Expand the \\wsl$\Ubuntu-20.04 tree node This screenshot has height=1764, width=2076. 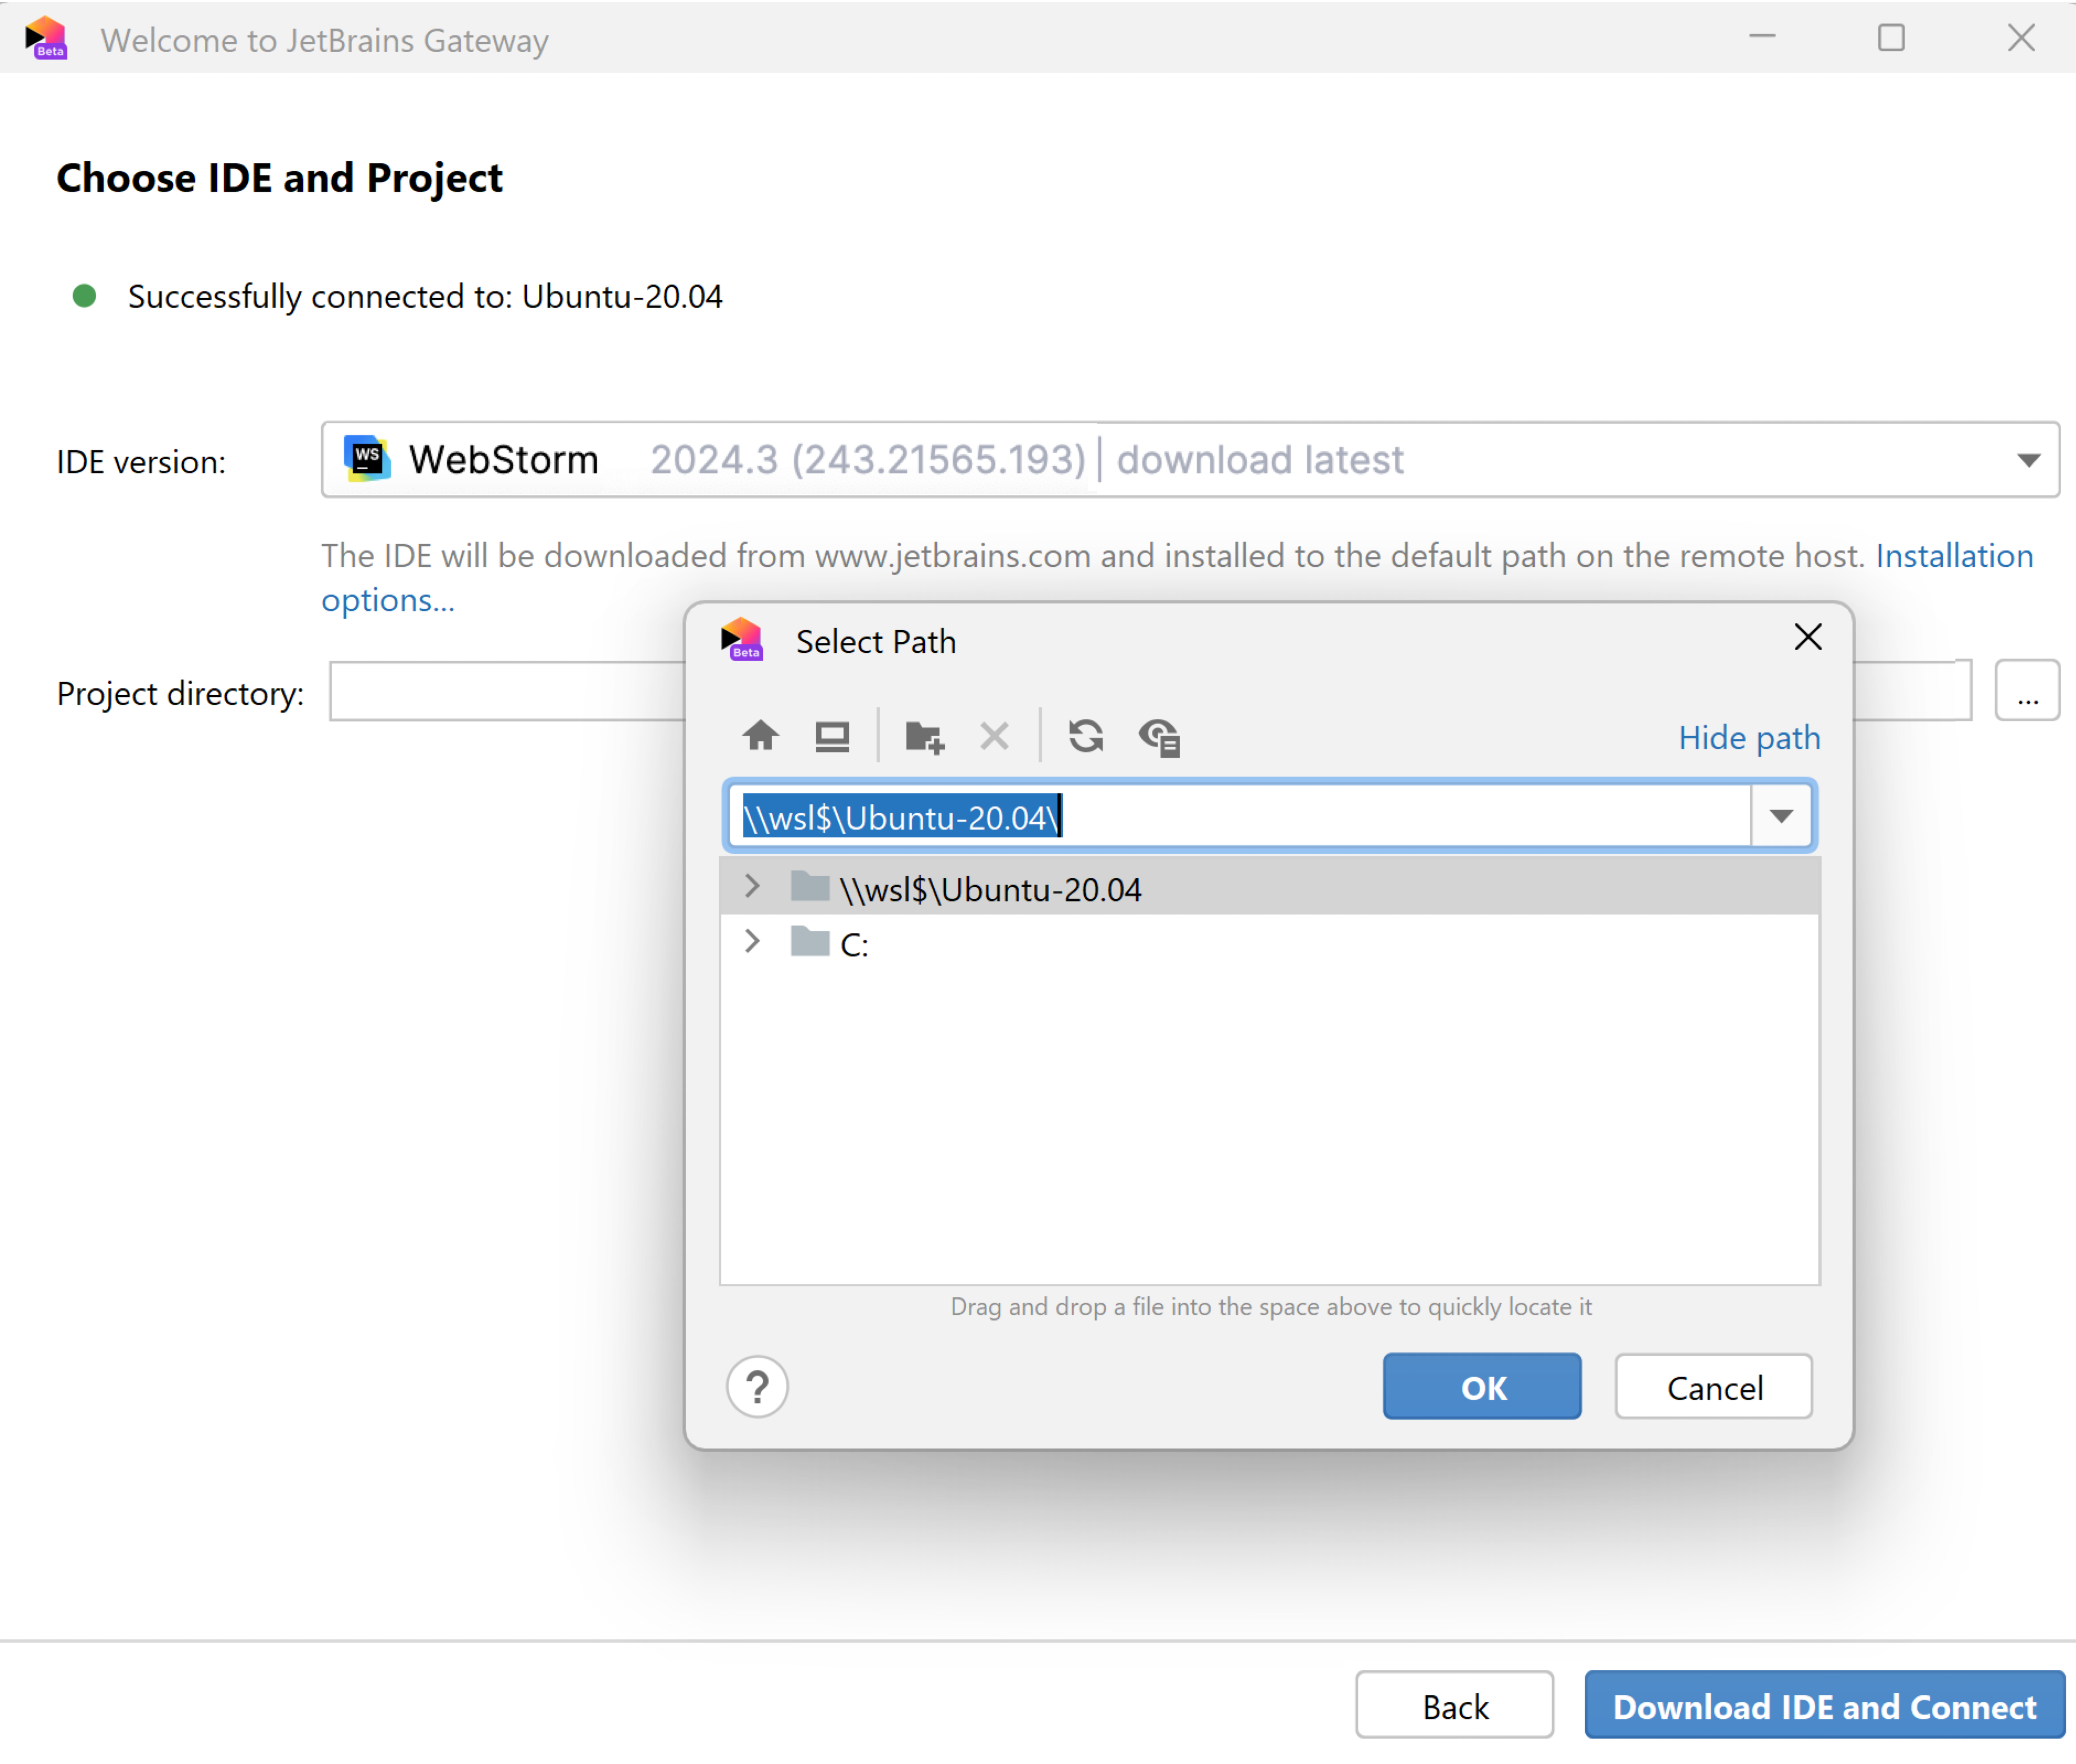pyautogui.click(x=752, y=886)
